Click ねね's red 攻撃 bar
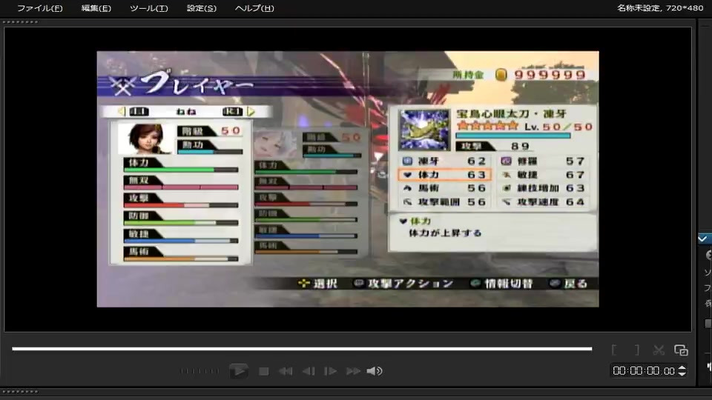Screen dimensions: 712x400 [181, 205]
